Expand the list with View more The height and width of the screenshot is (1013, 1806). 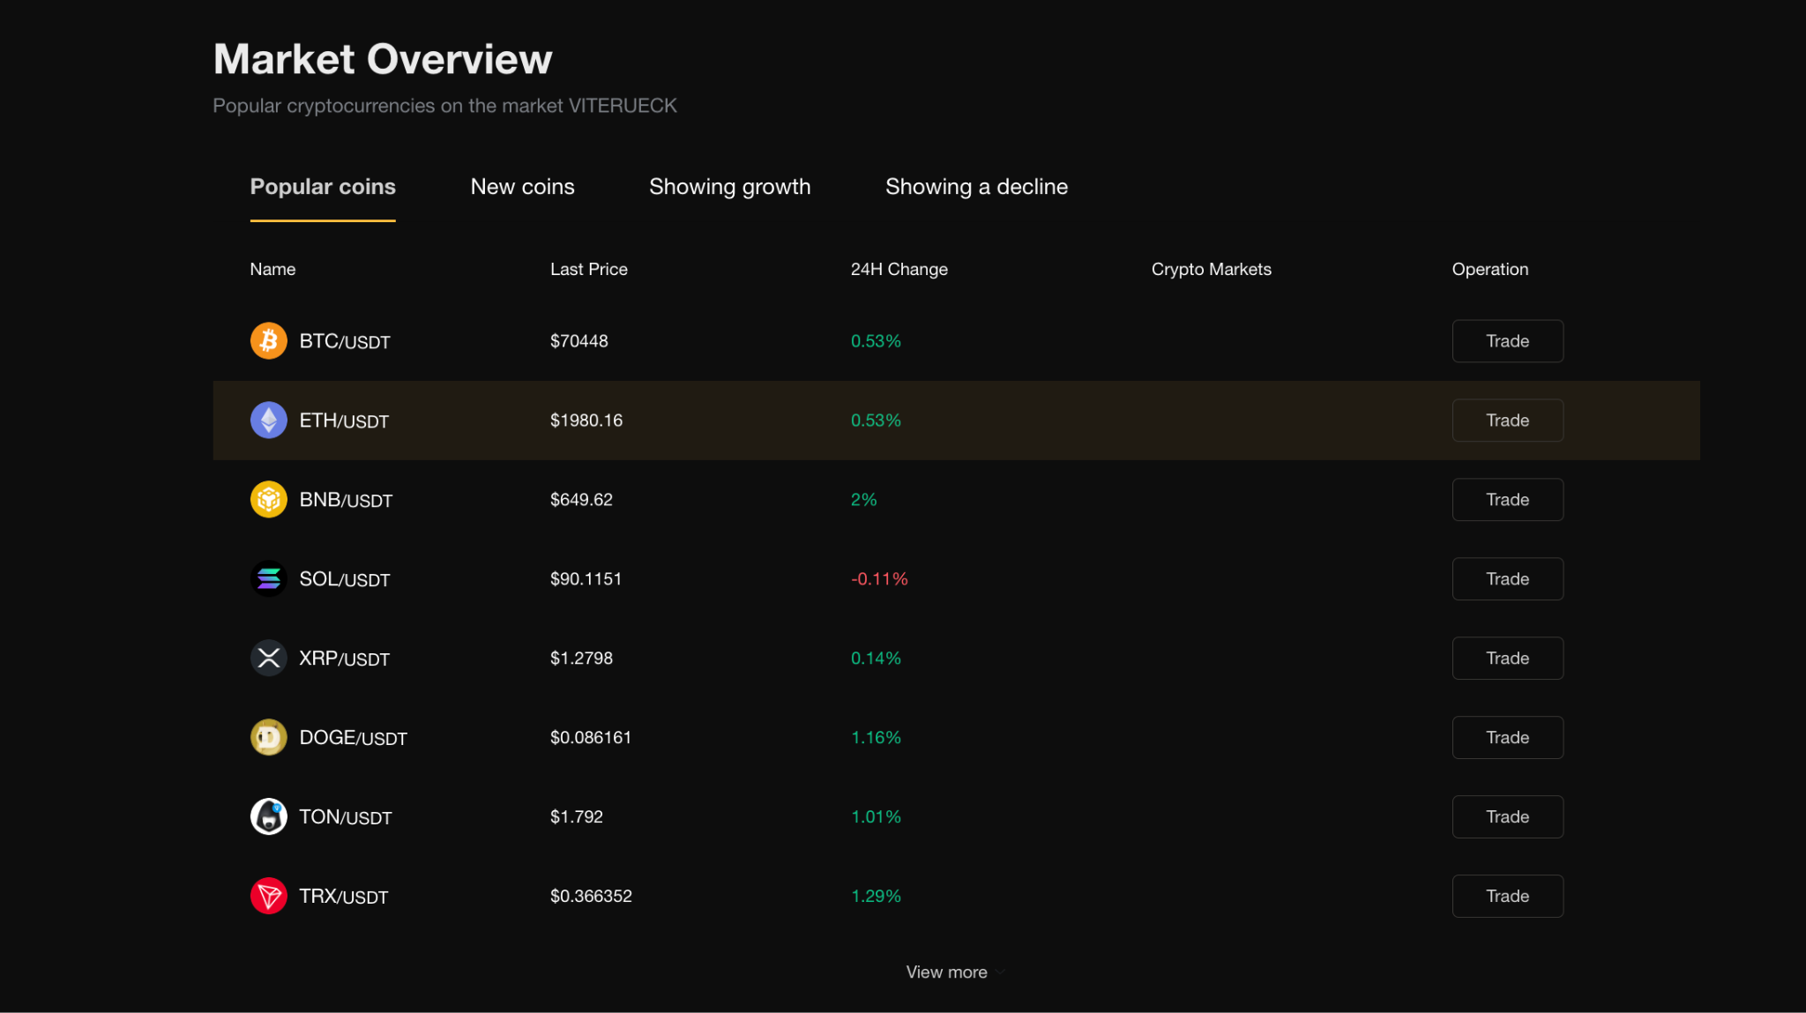click(954, 972)
